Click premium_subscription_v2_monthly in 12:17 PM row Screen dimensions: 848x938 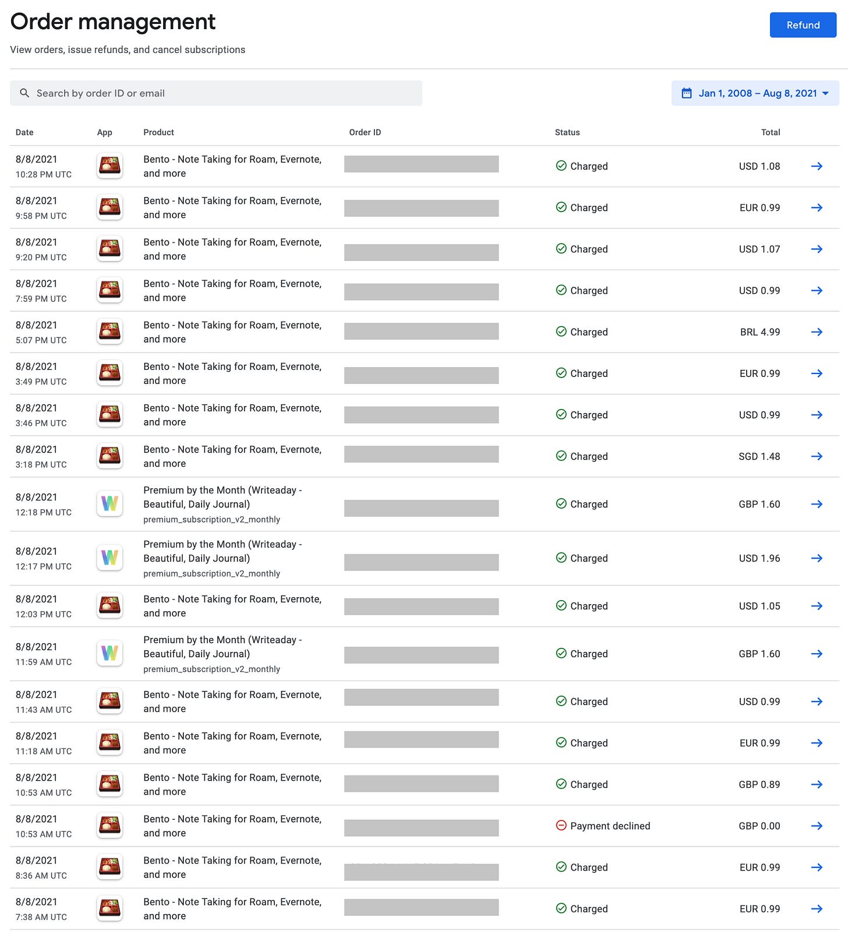click(211, 573)
